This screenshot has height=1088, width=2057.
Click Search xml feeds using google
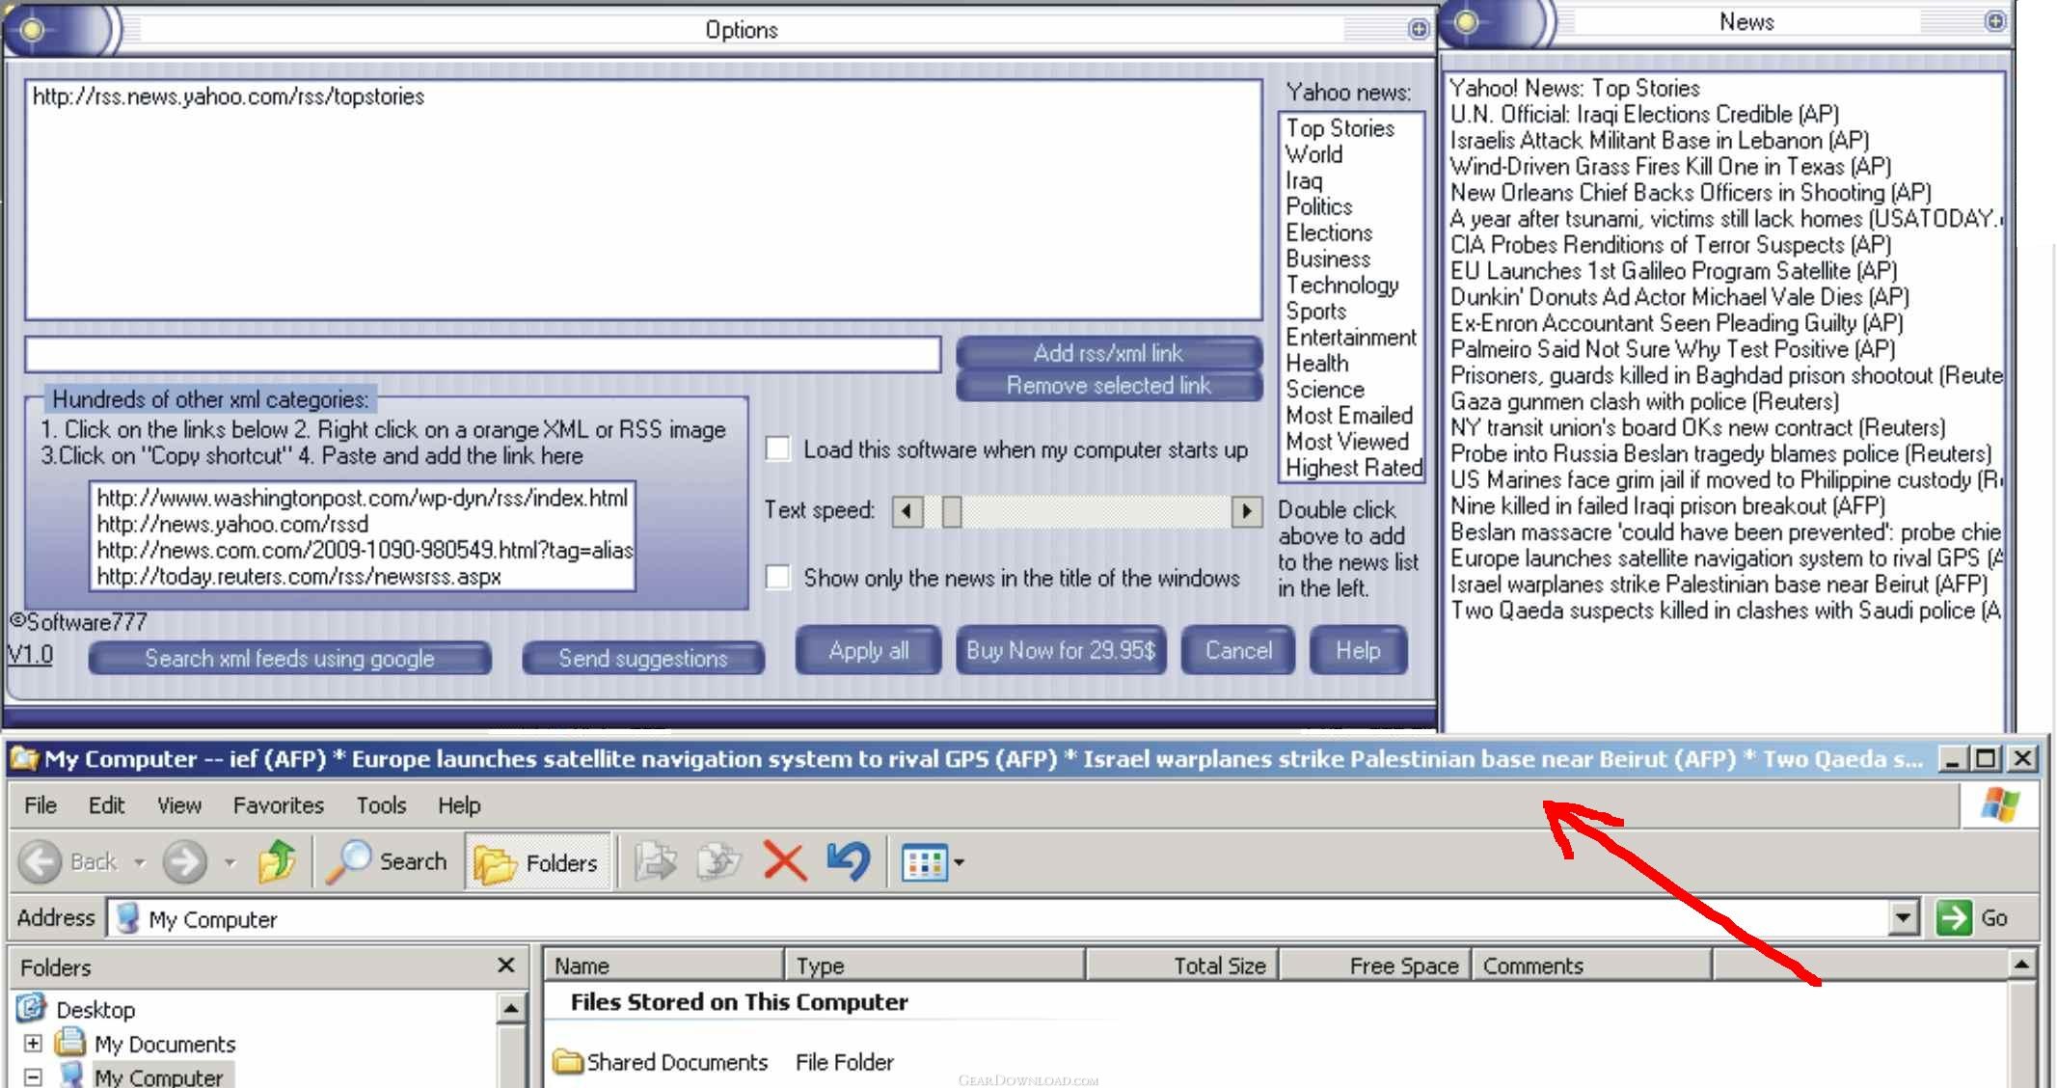click(x=289, y=658)
